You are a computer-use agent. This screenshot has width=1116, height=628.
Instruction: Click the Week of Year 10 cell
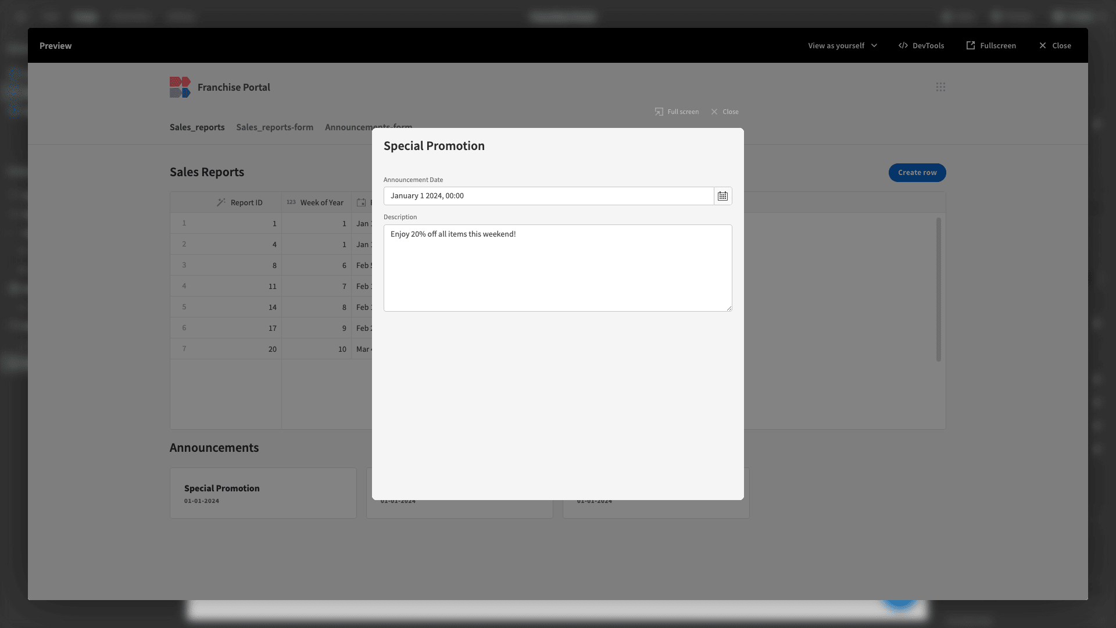317,349
